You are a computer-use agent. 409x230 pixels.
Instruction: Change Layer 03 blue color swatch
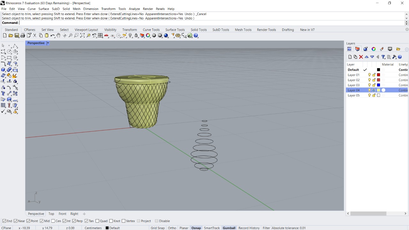click(379, 85)
